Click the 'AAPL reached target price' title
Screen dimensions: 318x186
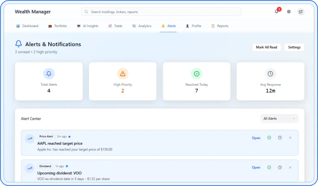click(60, 143)
